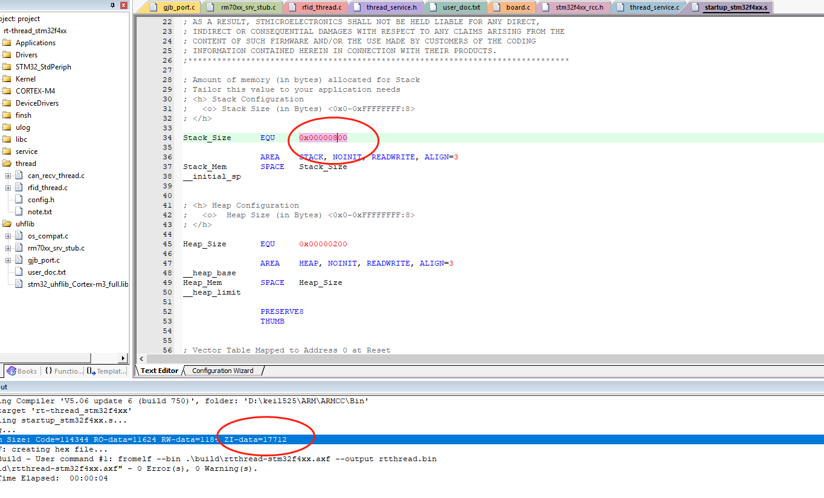This screenshot has height=498, width=824.
Task: Click the service folder icon
Action: [x=7, y=152]
